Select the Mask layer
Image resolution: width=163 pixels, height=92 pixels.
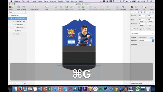tap(18, 34)
